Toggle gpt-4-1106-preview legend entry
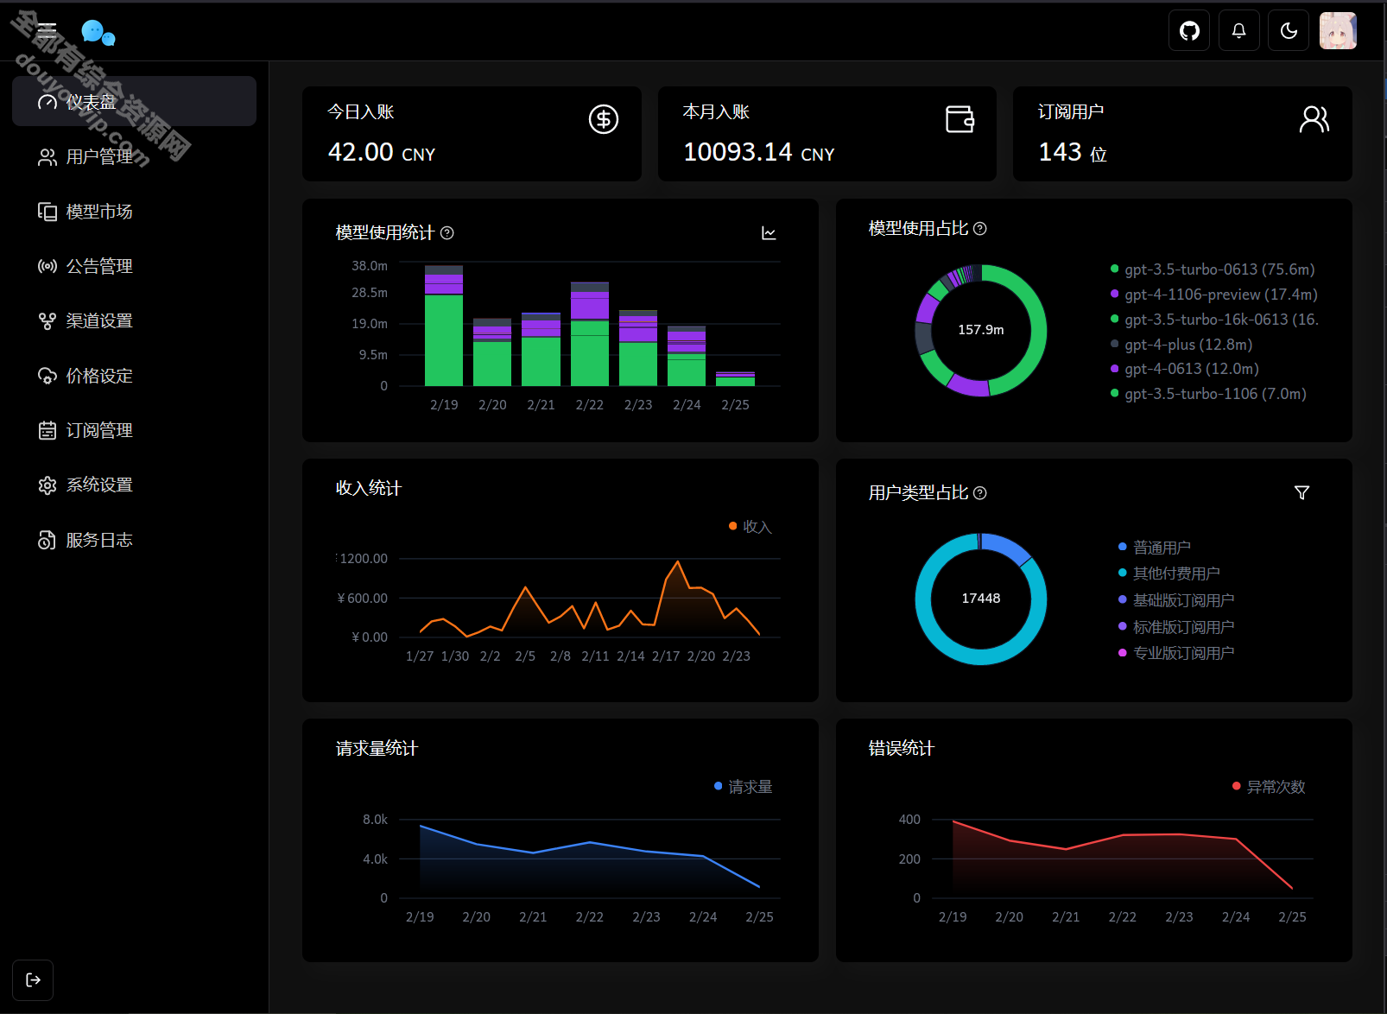Image resolution: width=1387 pixels, height=1014 pixels. [x=1213, y=295]
